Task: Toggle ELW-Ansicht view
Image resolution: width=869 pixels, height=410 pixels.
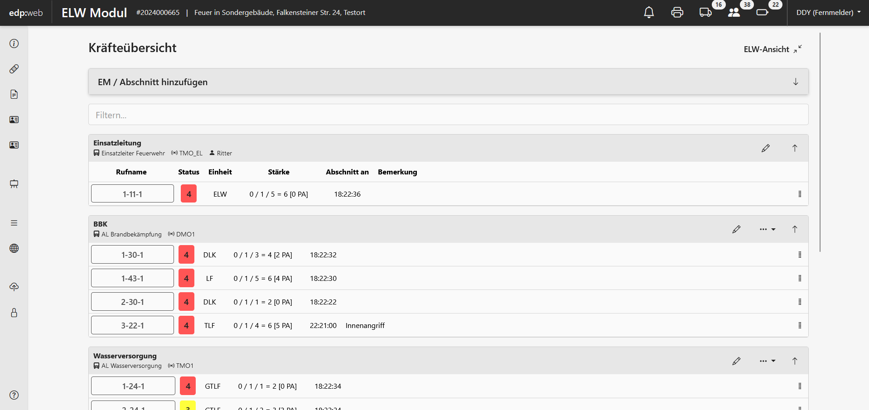Action: pos(773,49)
